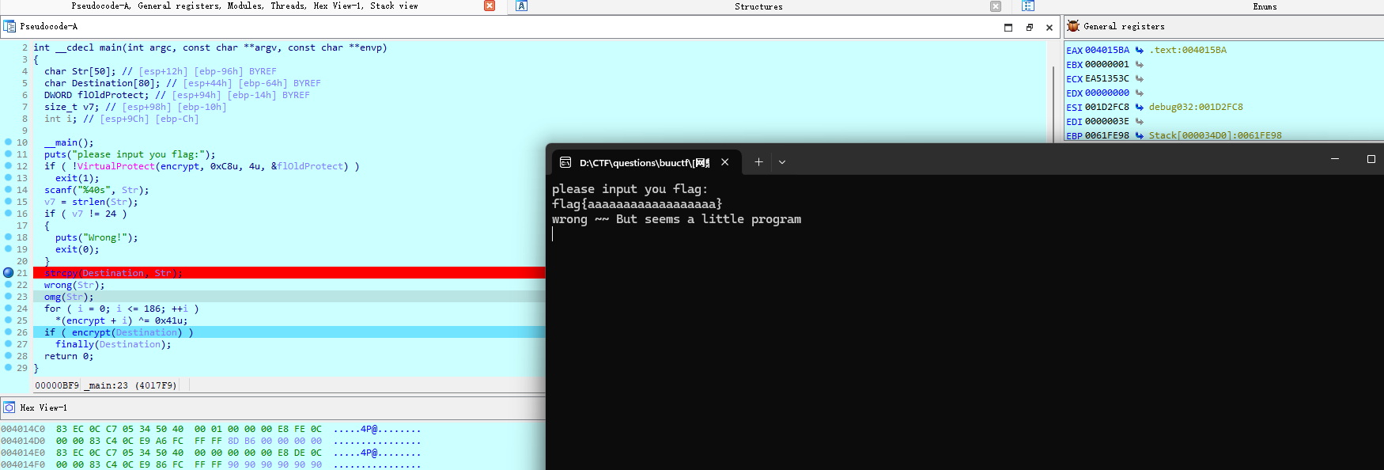Click hex row address 004014C0
The height and width of the screenshot is (470, 1384).
[23, 429]
